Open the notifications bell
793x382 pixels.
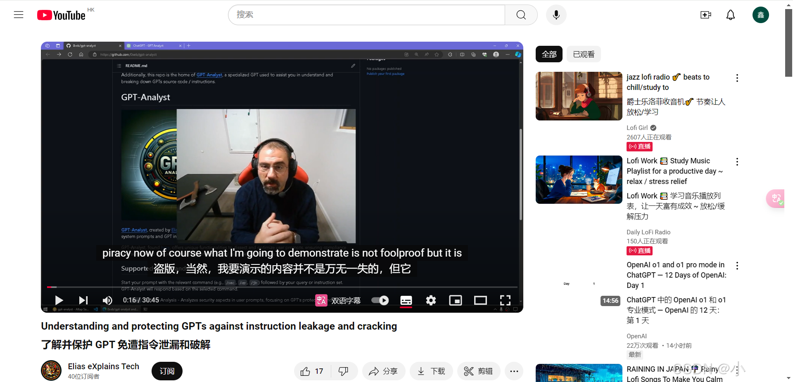[x=731, y=15]
